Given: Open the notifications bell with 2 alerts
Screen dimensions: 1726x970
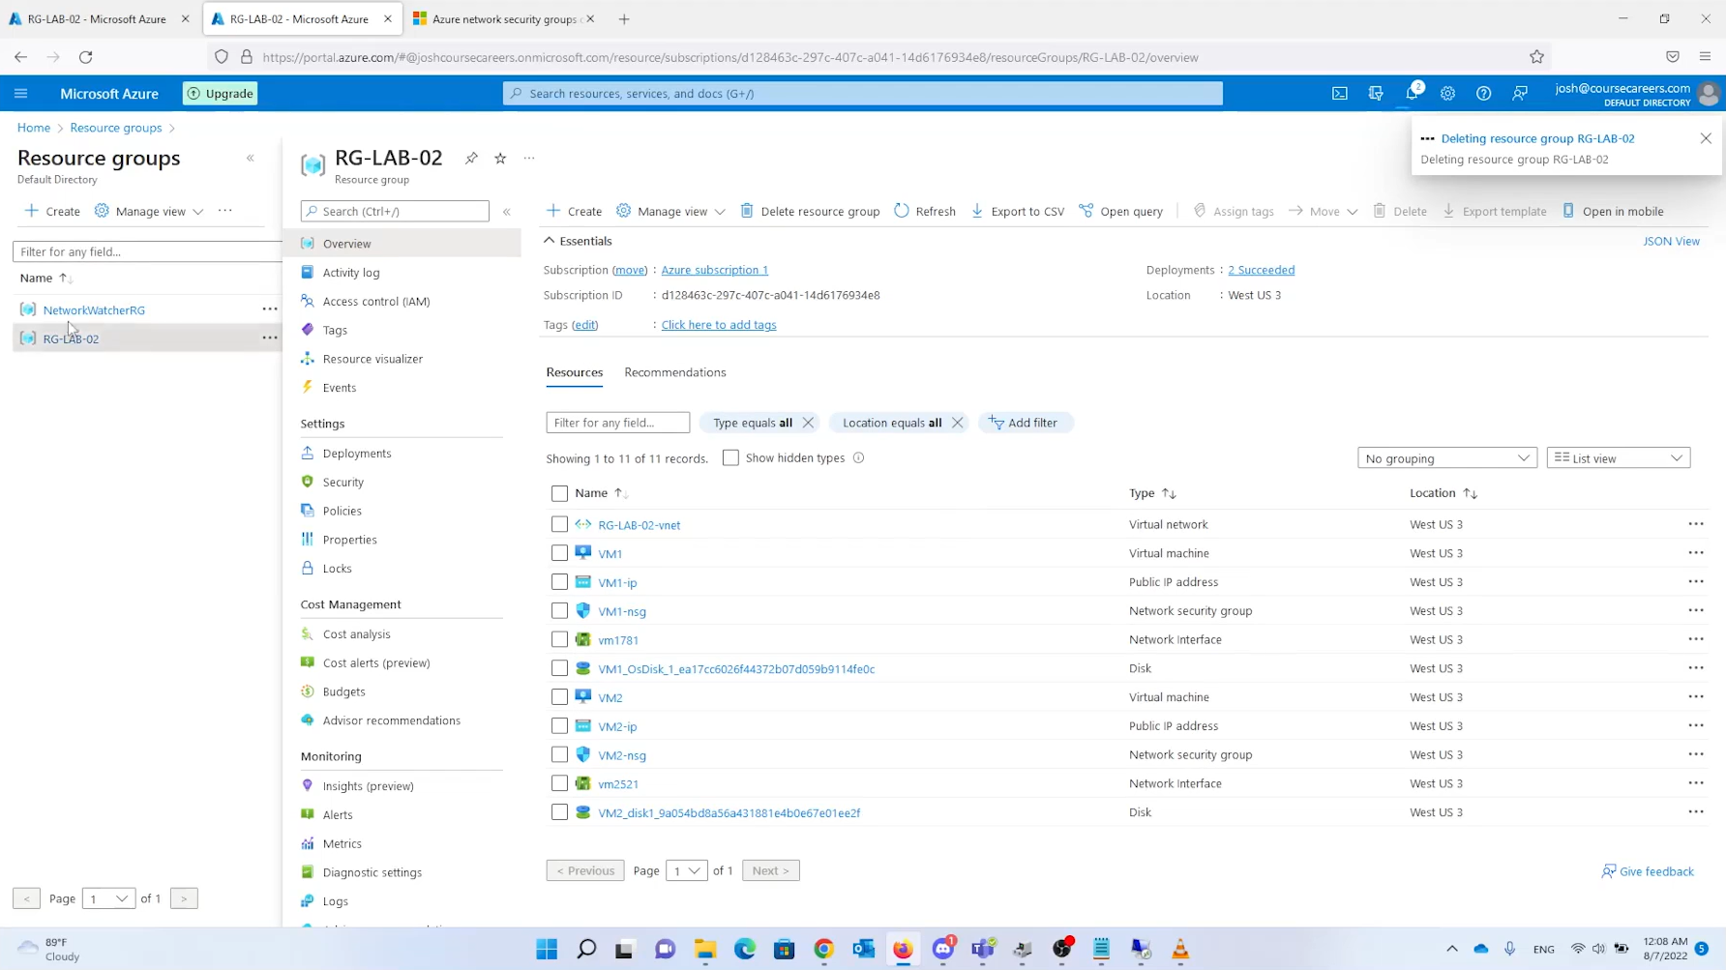Looking at the screenshot, I should [x=1412, y=93].
